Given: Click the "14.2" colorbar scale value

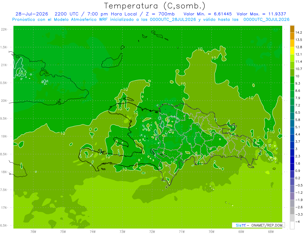Looking at the screenshot, I should [x=299, y=32].
